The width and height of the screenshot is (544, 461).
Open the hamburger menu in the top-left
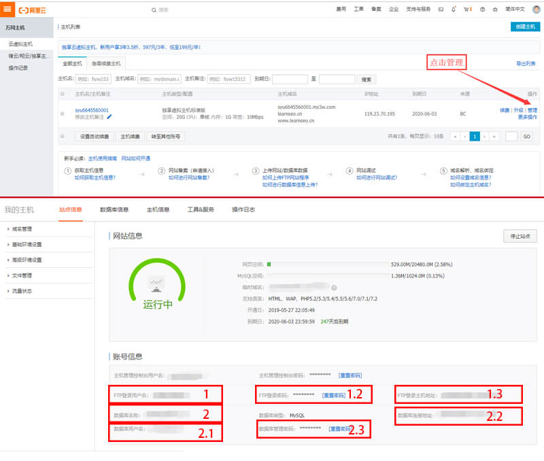point(7,10)
